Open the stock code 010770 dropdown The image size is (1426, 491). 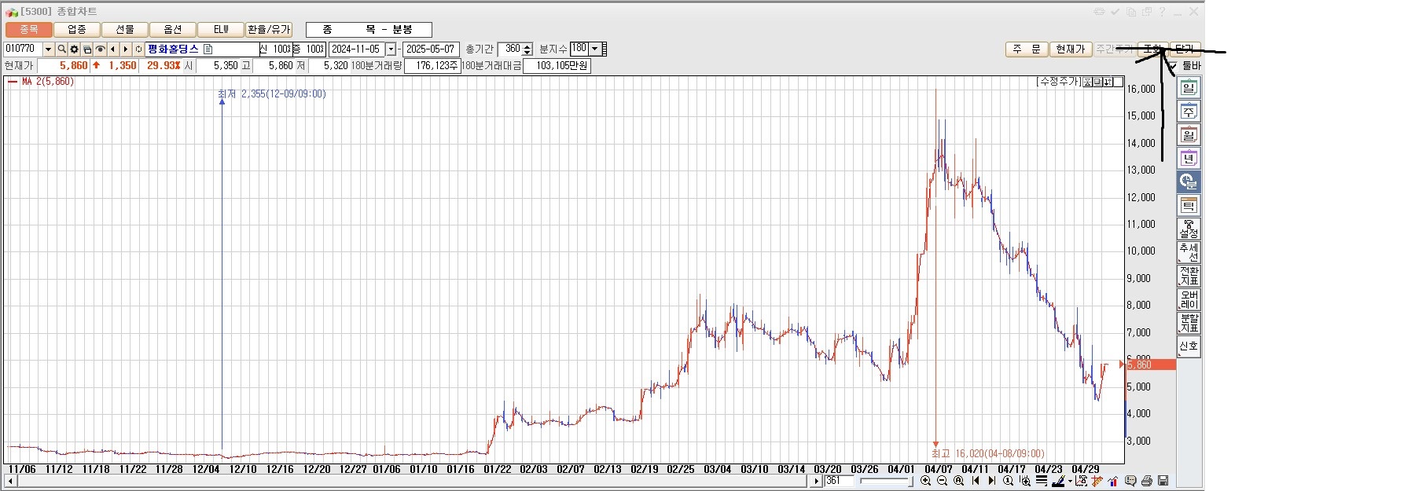click(48, 49)
